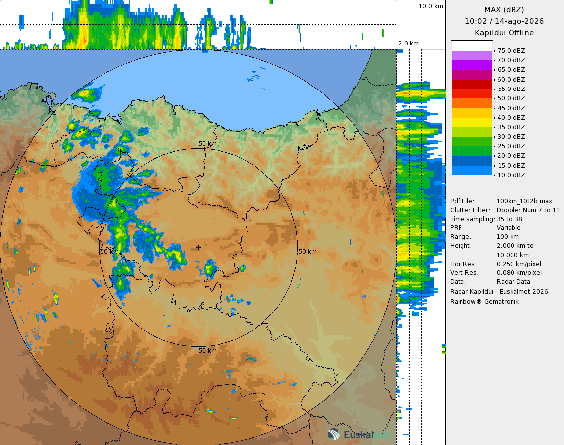564x445 pixels.
Task: Click the 20.0 dBZ legend label
Action: [511, 156]
